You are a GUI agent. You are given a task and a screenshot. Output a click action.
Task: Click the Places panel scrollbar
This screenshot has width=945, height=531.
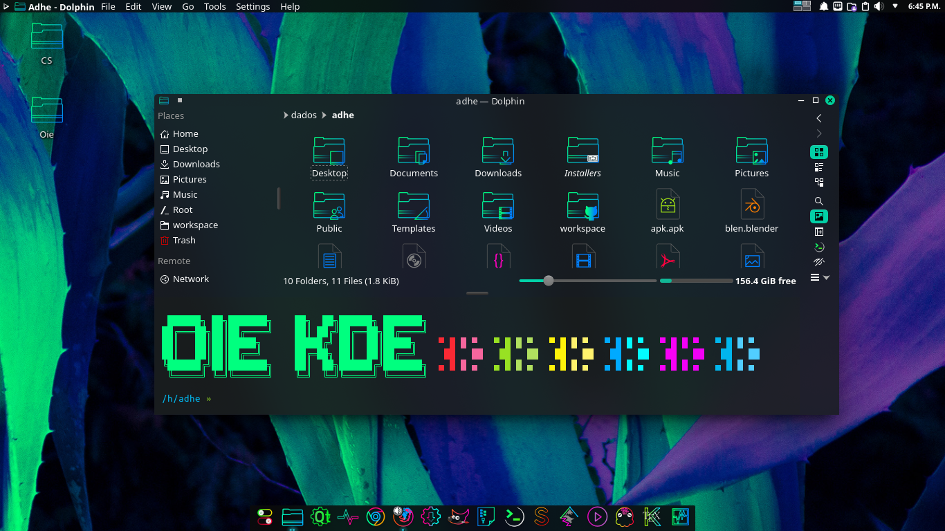(x=279, y=198)
